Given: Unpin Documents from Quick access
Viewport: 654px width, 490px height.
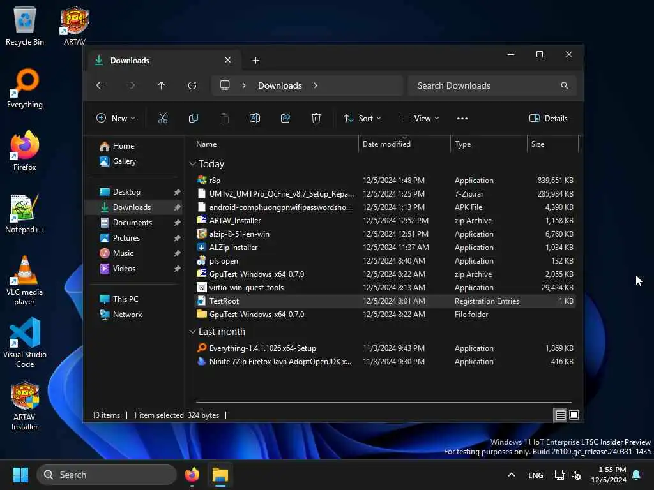Looking at the screenshot, I should pyautogui.click(x=178, y=223).
